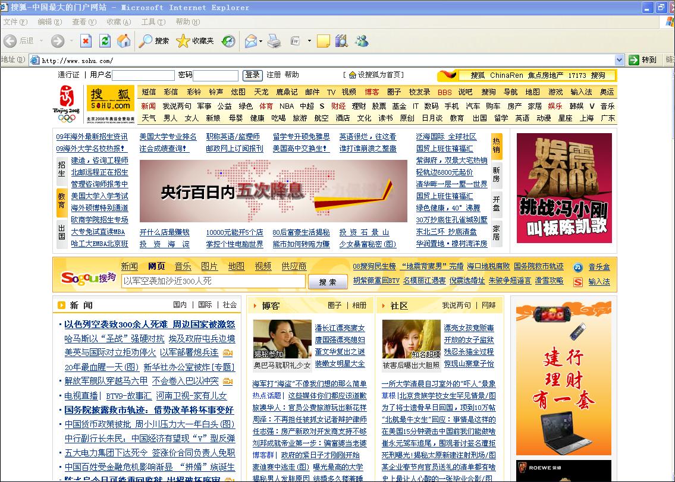Screen dimensions: 675x482
Task: Open the 博客 navigation link
Action: (372, 92)
